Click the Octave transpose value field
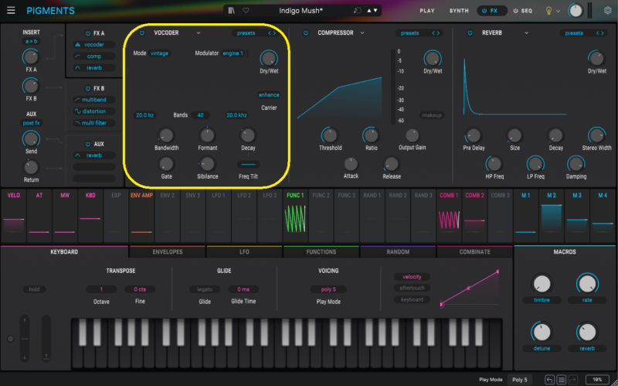The height and width of the screenshot is (386, 618). (101, 289)
